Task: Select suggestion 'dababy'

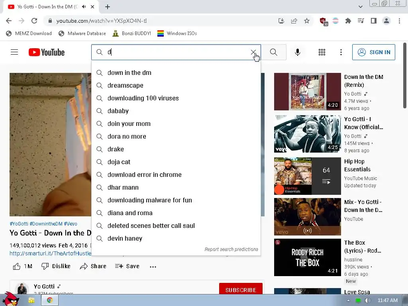Action: tap(176, 111)
